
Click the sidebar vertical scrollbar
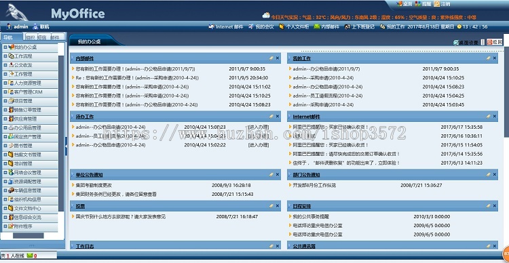(x=61, y=134)
